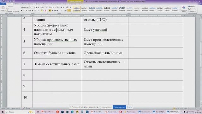Open the table Design (Конструктор) tab
Image resolution: width=202 pixels, height=114 pixels.
pos(72,4)
